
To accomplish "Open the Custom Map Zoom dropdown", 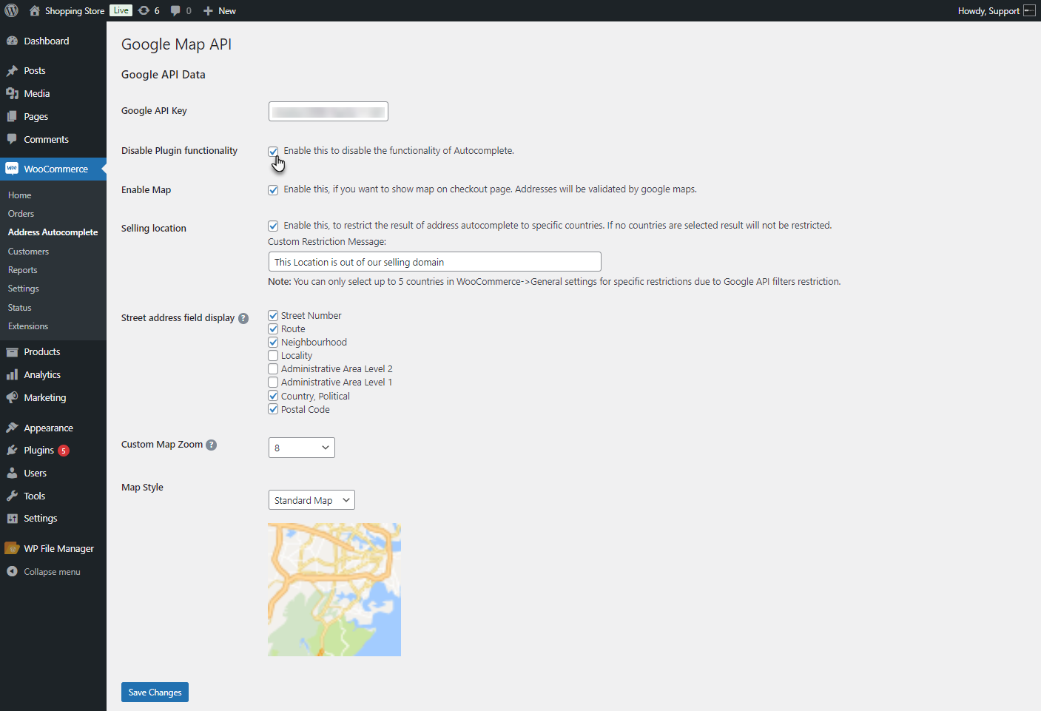I will [302, 448].
